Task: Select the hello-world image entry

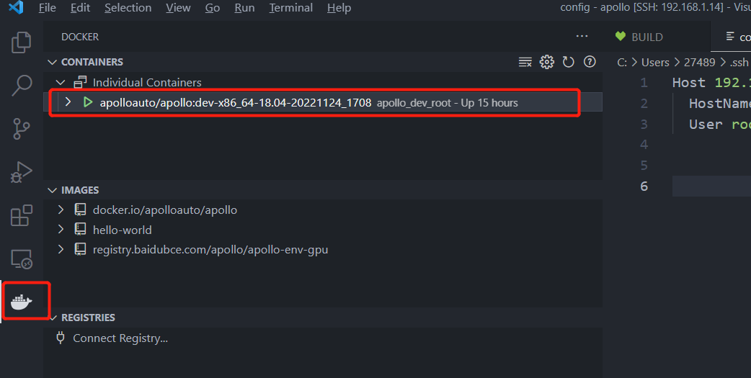Action: [x=324, y=230]
